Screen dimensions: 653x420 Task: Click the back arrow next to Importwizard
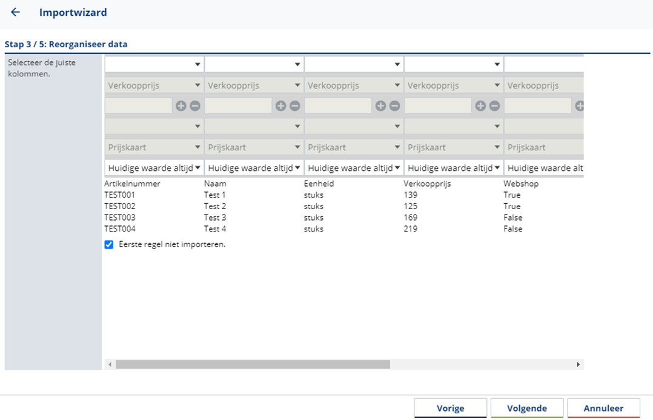pos(16,12)
